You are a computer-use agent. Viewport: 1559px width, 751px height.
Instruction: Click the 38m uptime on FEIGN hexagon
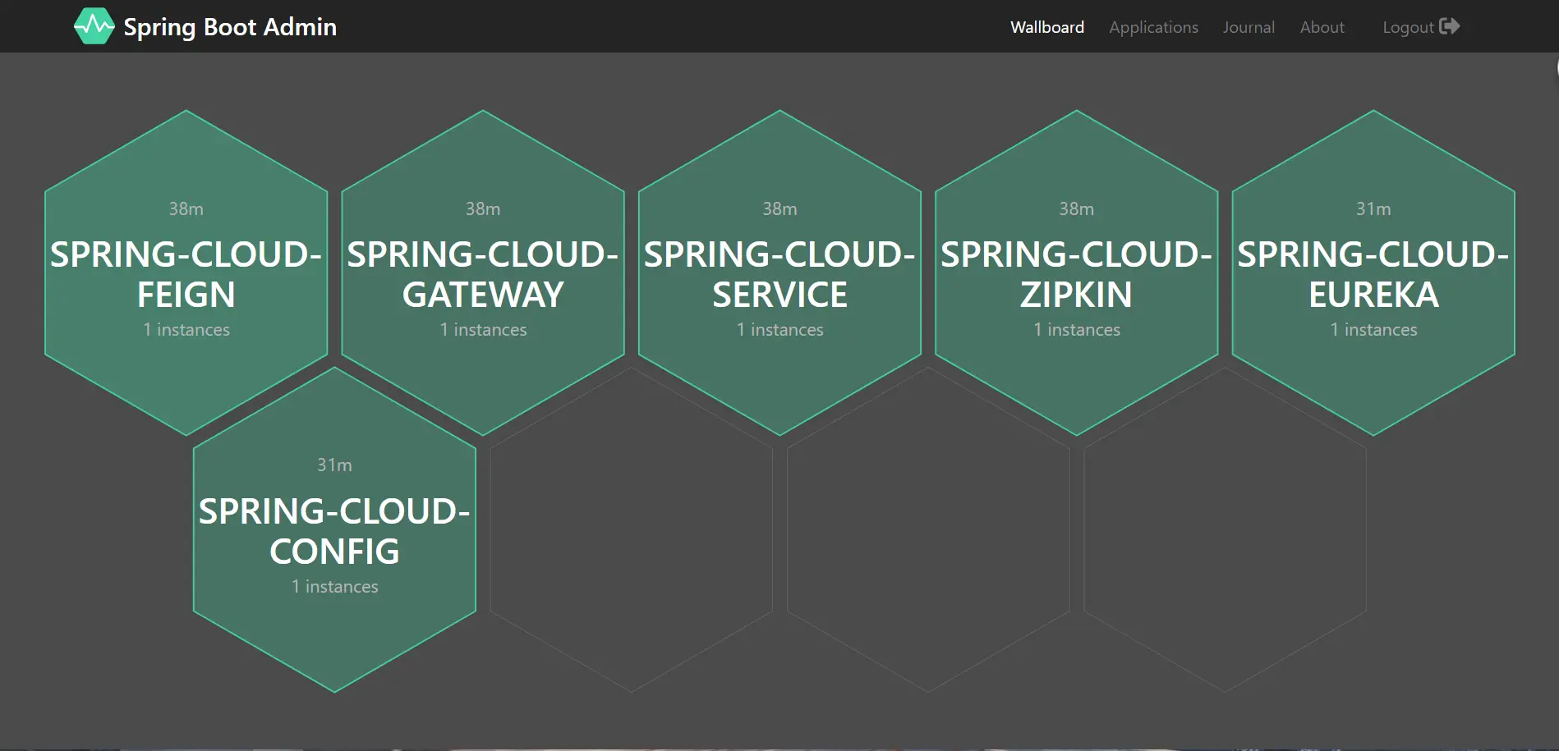click(186, 209)
